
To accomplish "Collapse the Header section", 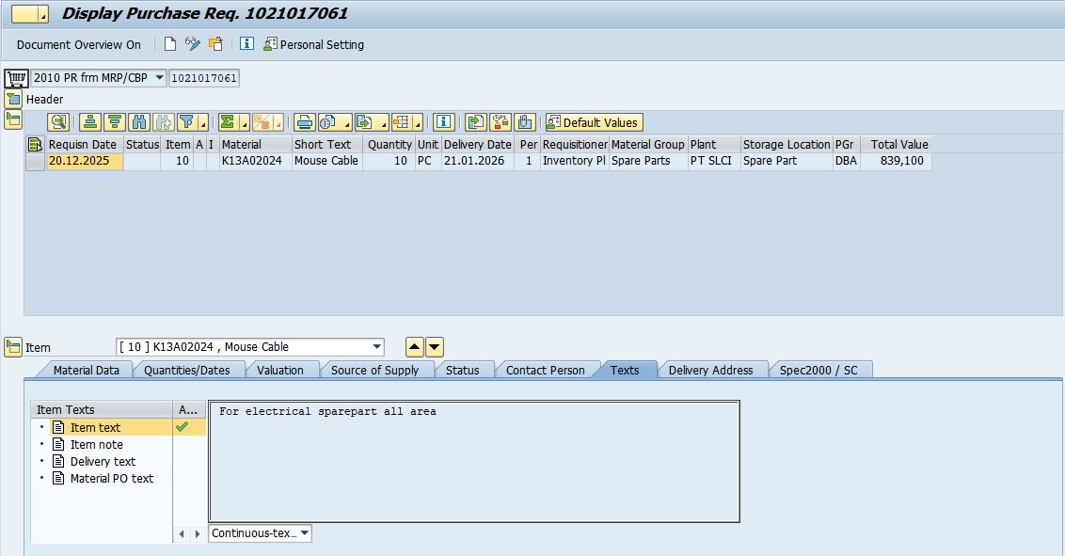I will pyautogui.click(x=13, y=99).
